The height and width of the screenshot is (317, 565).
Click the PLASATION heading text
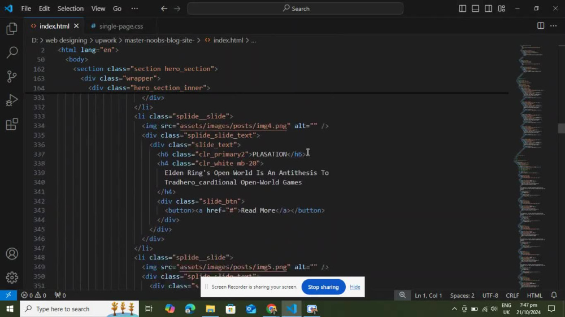[x=270, y=154]
